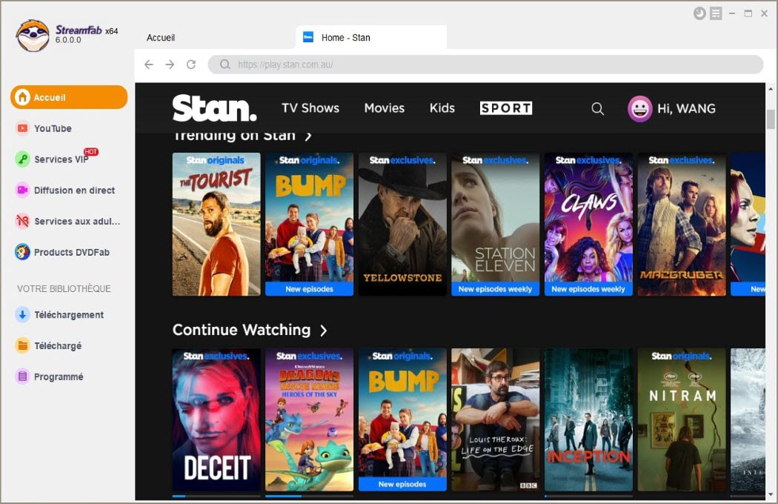Open the Dragons Rescue Riders poster
This screenshot has height=504, width=778.
pos(309,420)
